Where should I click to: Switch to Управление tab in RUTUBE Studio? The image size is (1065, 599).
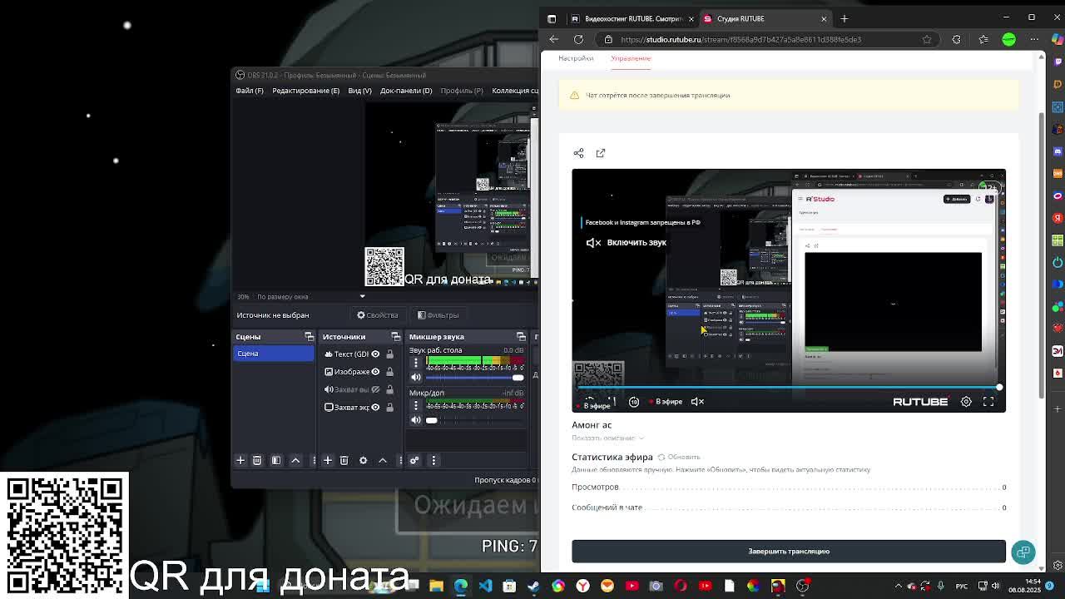pyautogui.click(x=631, y=58)
